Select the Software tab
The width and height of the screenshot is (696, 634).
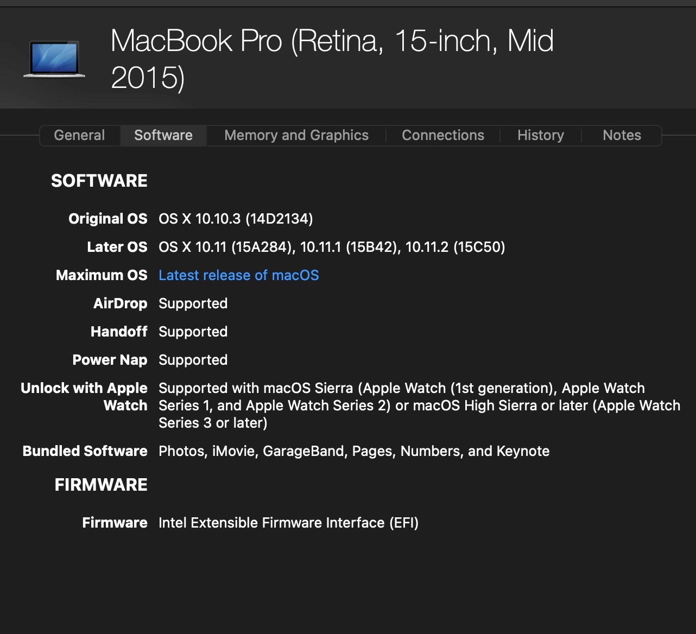click(163, 135)
